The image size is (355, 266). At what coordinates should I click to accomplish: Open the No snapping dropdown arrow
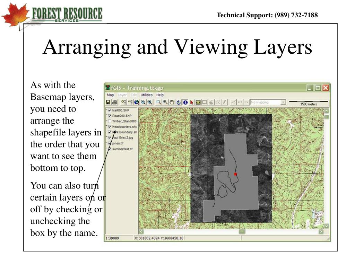(x=283, y=102)
